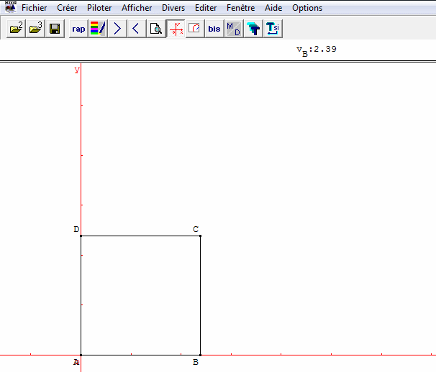Click the 'bis' toolbar button
The width and height of the screenshot is (436, 372).
(x=214, y=29)
